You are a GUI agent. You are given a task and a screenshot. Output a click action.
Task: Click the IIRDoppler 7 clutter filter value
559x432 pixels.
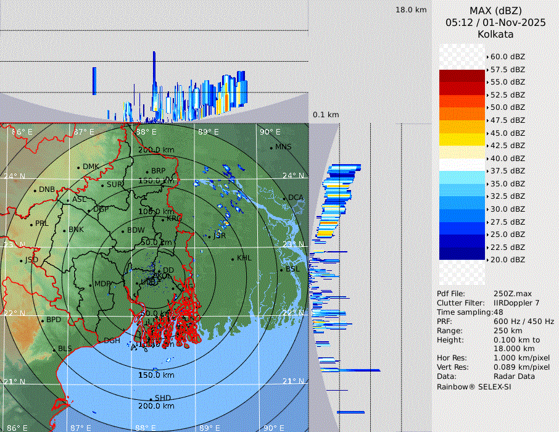point(516,303)
